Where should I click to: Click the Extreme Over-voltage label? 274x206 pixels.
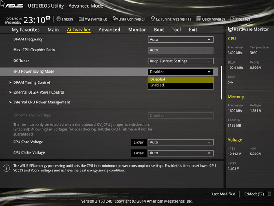point(32,115)
